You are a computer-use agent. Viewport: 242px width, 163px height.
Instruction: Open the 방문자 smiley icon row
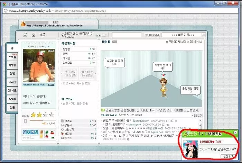coord(78,125)
